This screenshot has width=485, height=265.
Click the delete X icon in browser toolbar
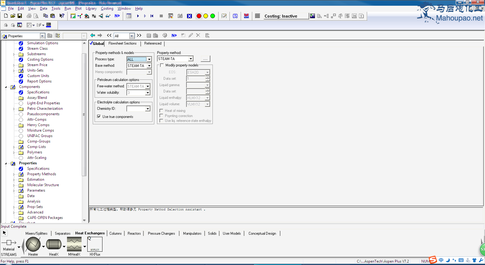pyautogui.click(x=198, y=35)
